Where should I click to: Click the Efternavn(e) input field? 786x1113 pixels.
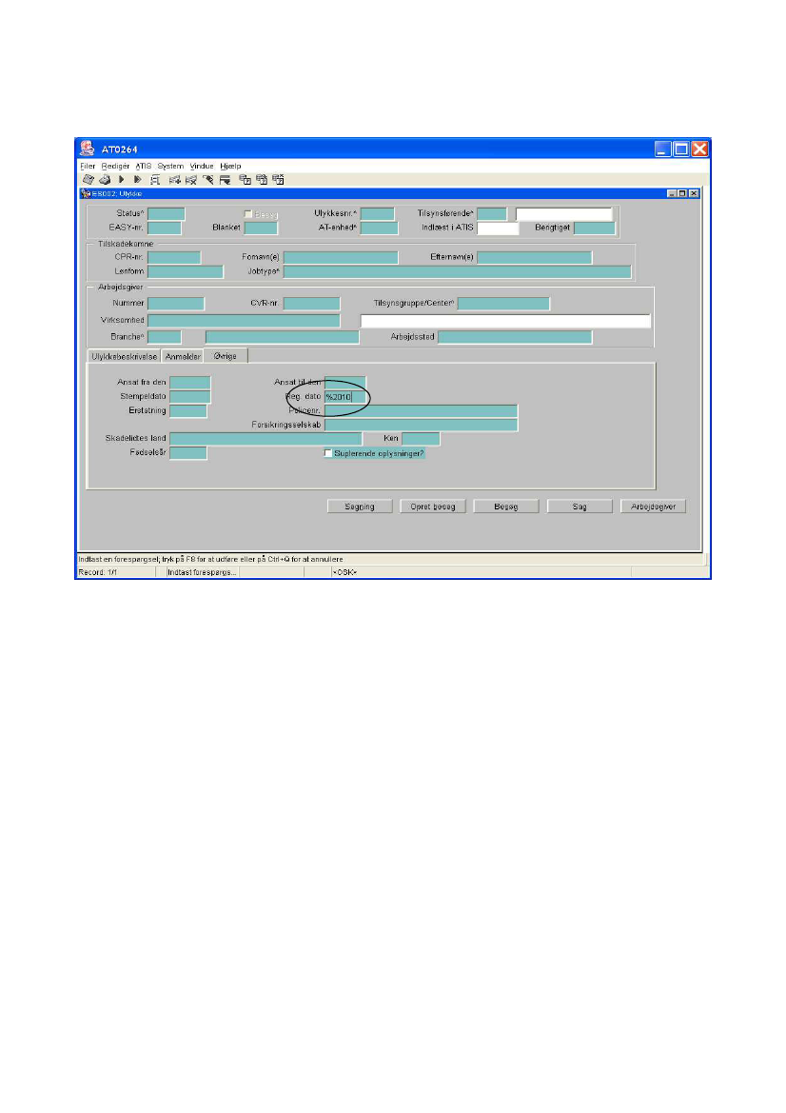coord(534,257)
